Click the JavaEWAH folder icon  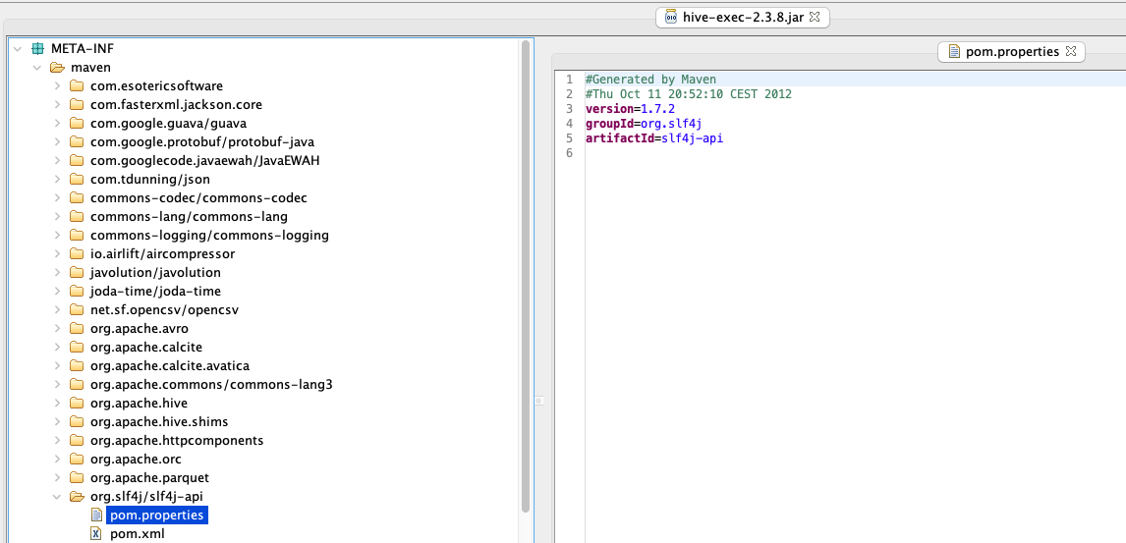point(77,161)
